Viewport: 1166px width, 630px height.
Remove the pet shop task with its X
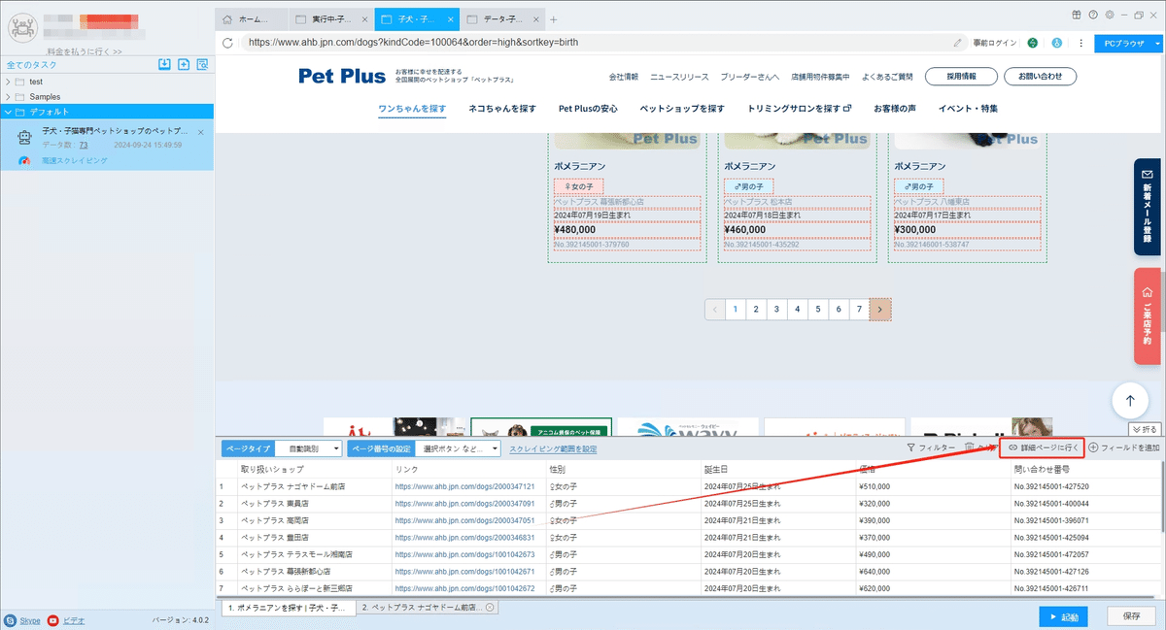(x=200, y=131)
